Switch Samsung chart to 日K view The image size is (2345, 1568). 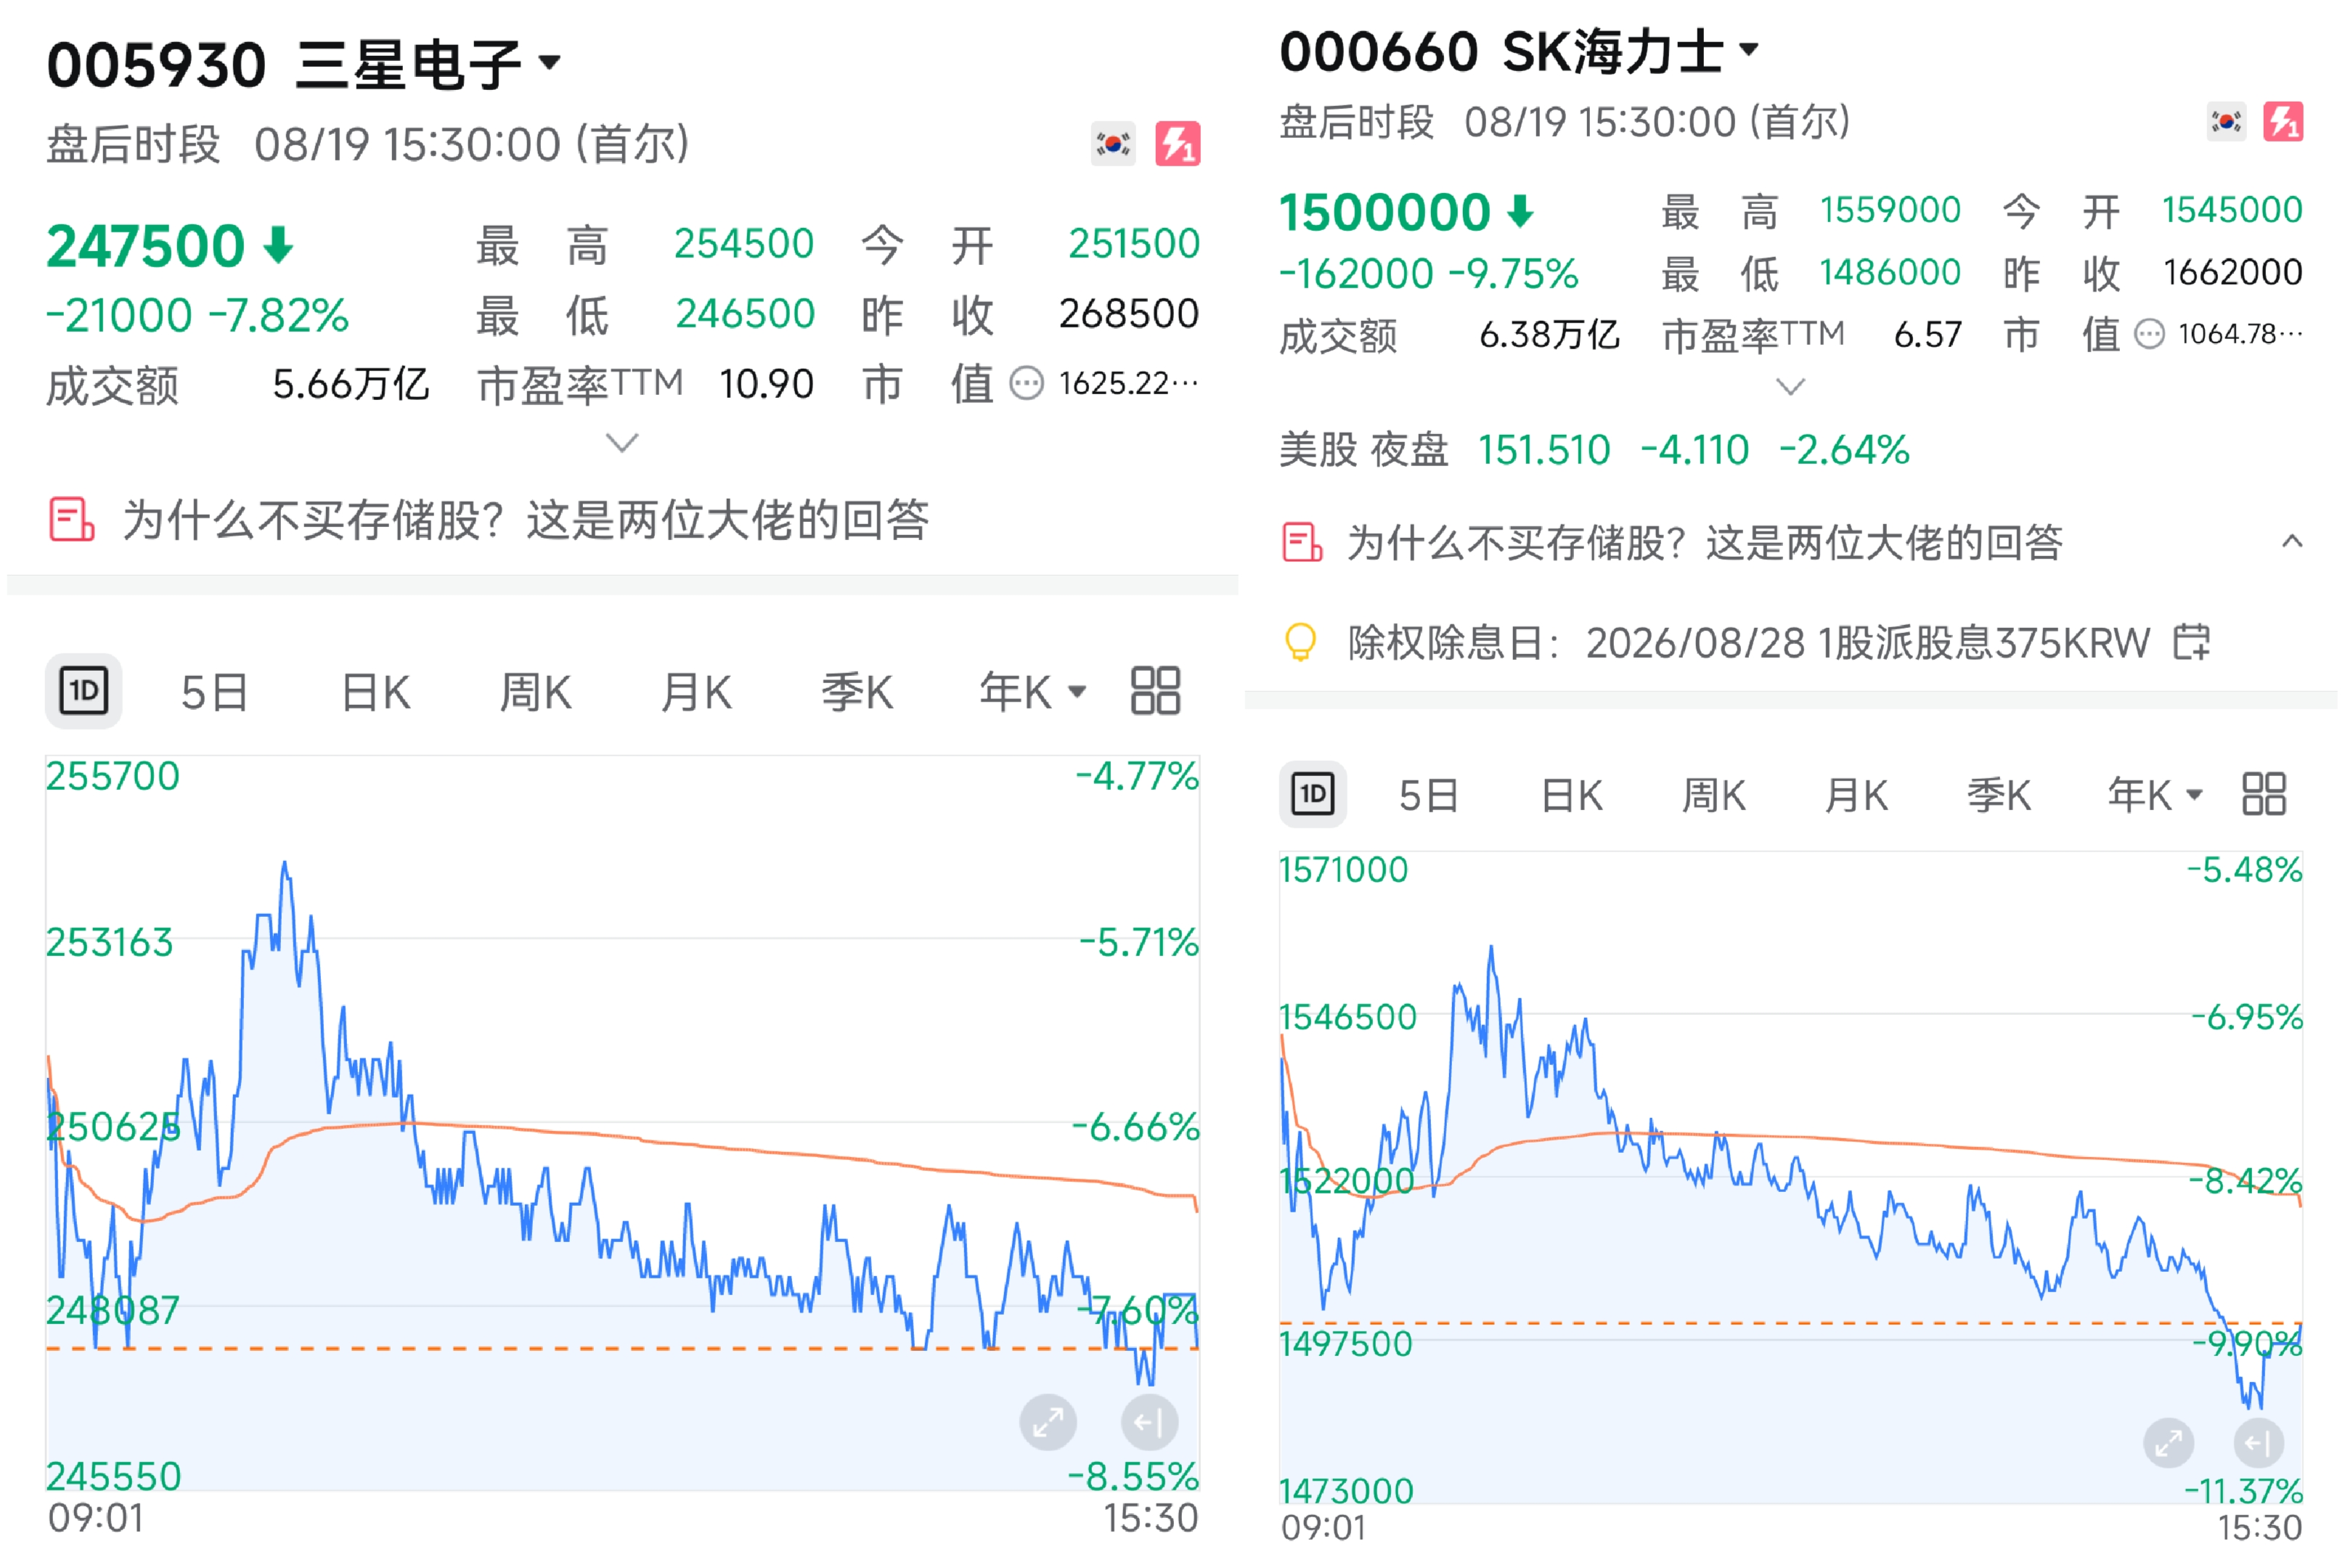(375, 692)
